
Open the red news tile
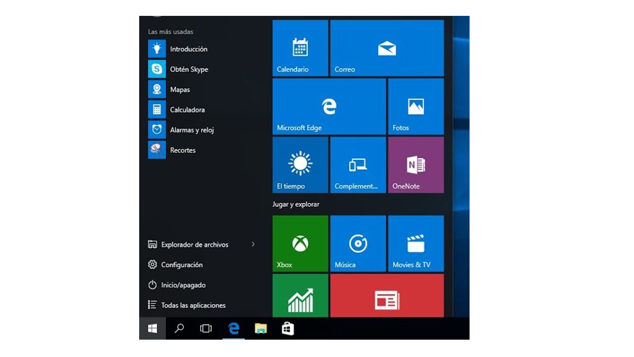click(387, 296)
